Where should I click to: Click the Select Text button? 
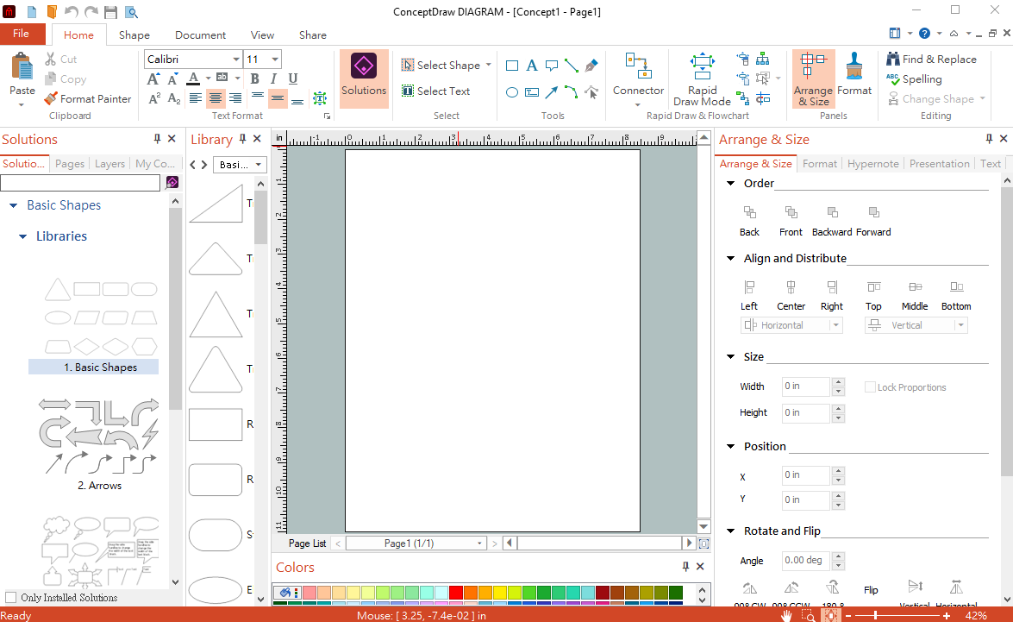point(435,91)
